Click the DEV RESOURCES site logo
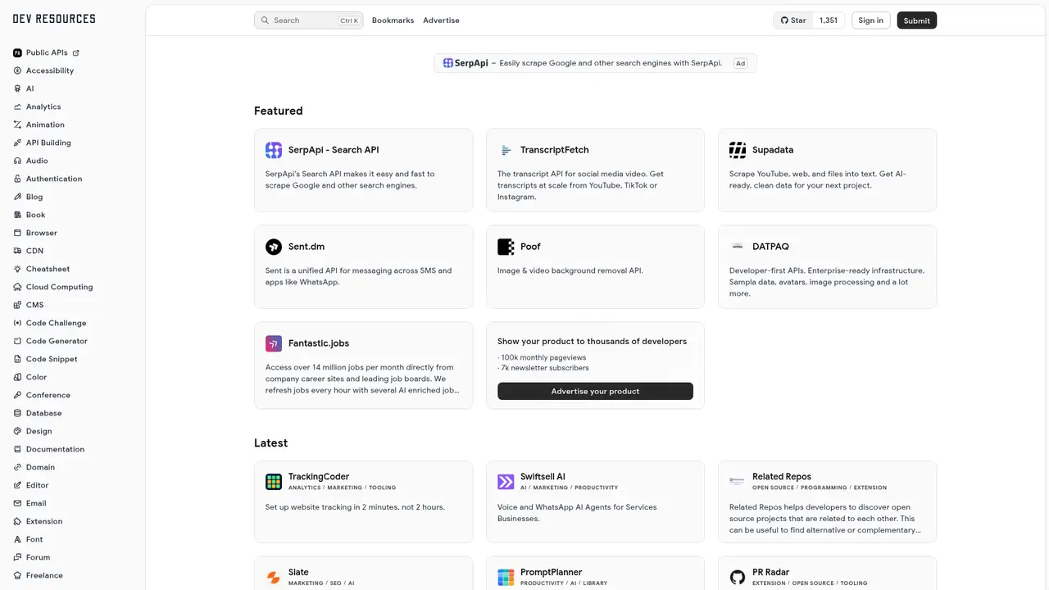Screen dimensions: 1049x590 point(54,19)
